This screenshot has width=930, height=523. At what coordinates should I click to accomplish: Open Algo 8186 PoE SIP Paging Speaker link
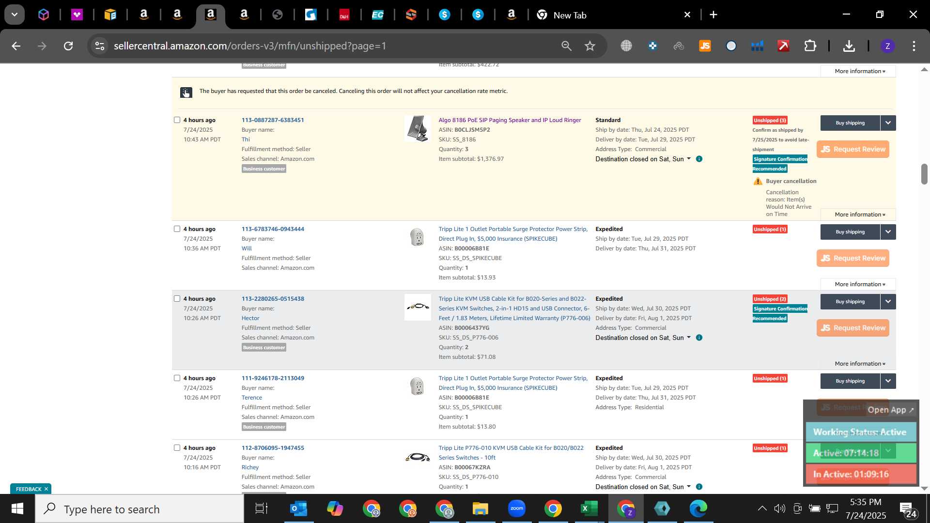(x=510, y=120)
